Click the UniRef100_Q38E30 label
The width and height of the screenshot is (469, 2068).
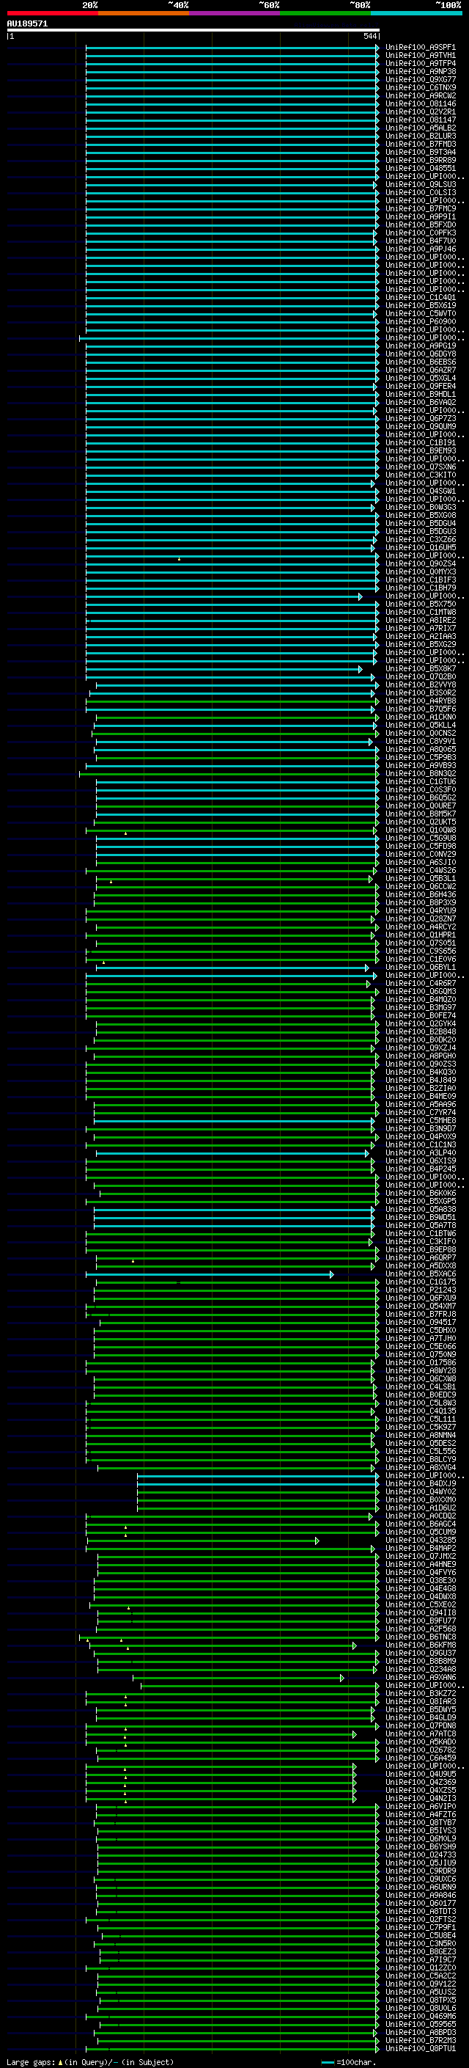[x=420, y=1581]
